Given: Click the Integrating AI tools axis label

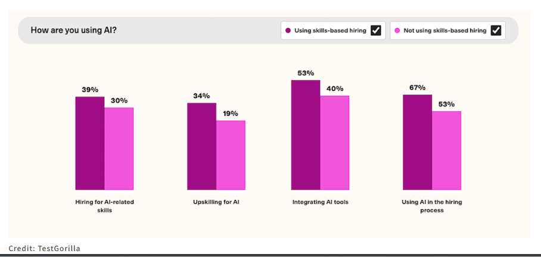Looking at the screenshot, I should (x=320, y=202).
